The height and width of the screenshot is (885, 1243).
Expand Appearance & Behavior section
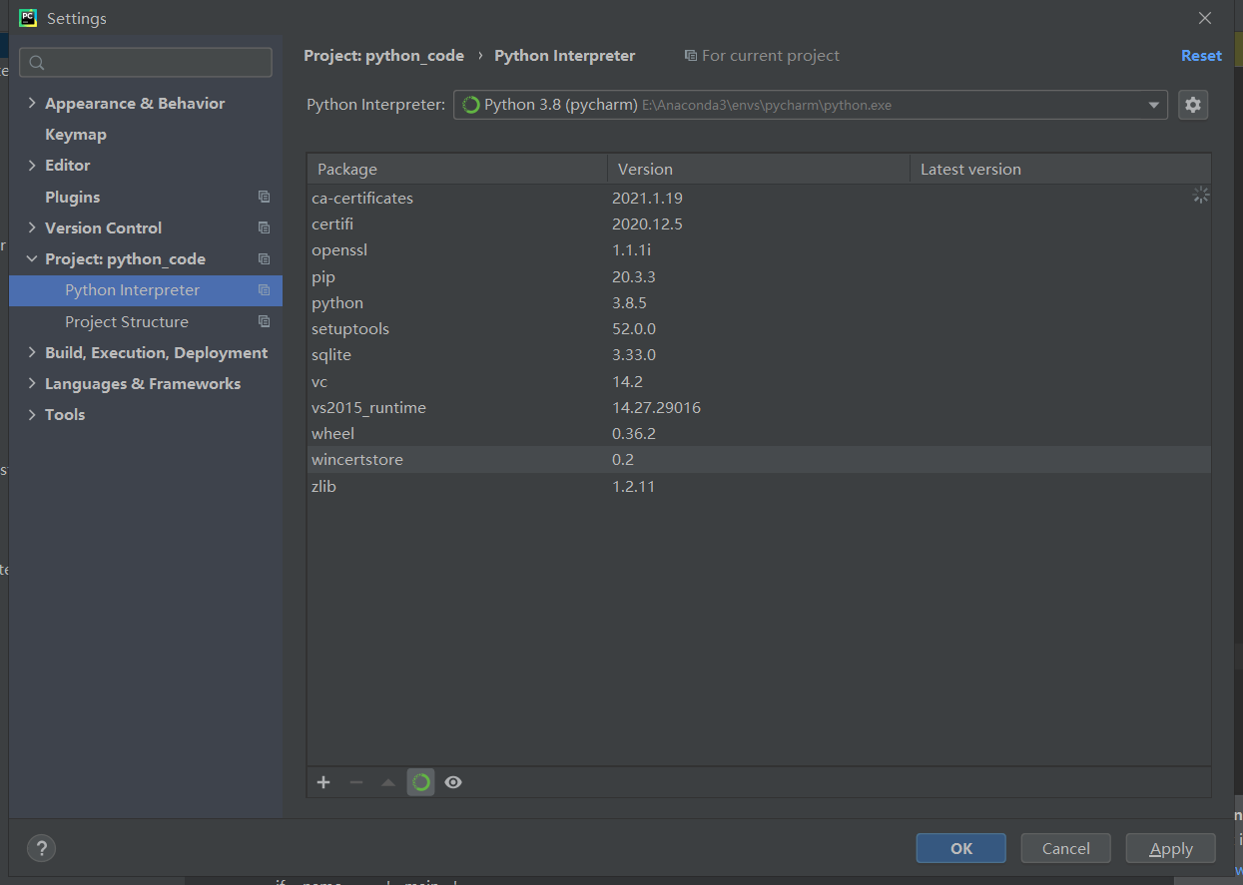coord(32,103)
